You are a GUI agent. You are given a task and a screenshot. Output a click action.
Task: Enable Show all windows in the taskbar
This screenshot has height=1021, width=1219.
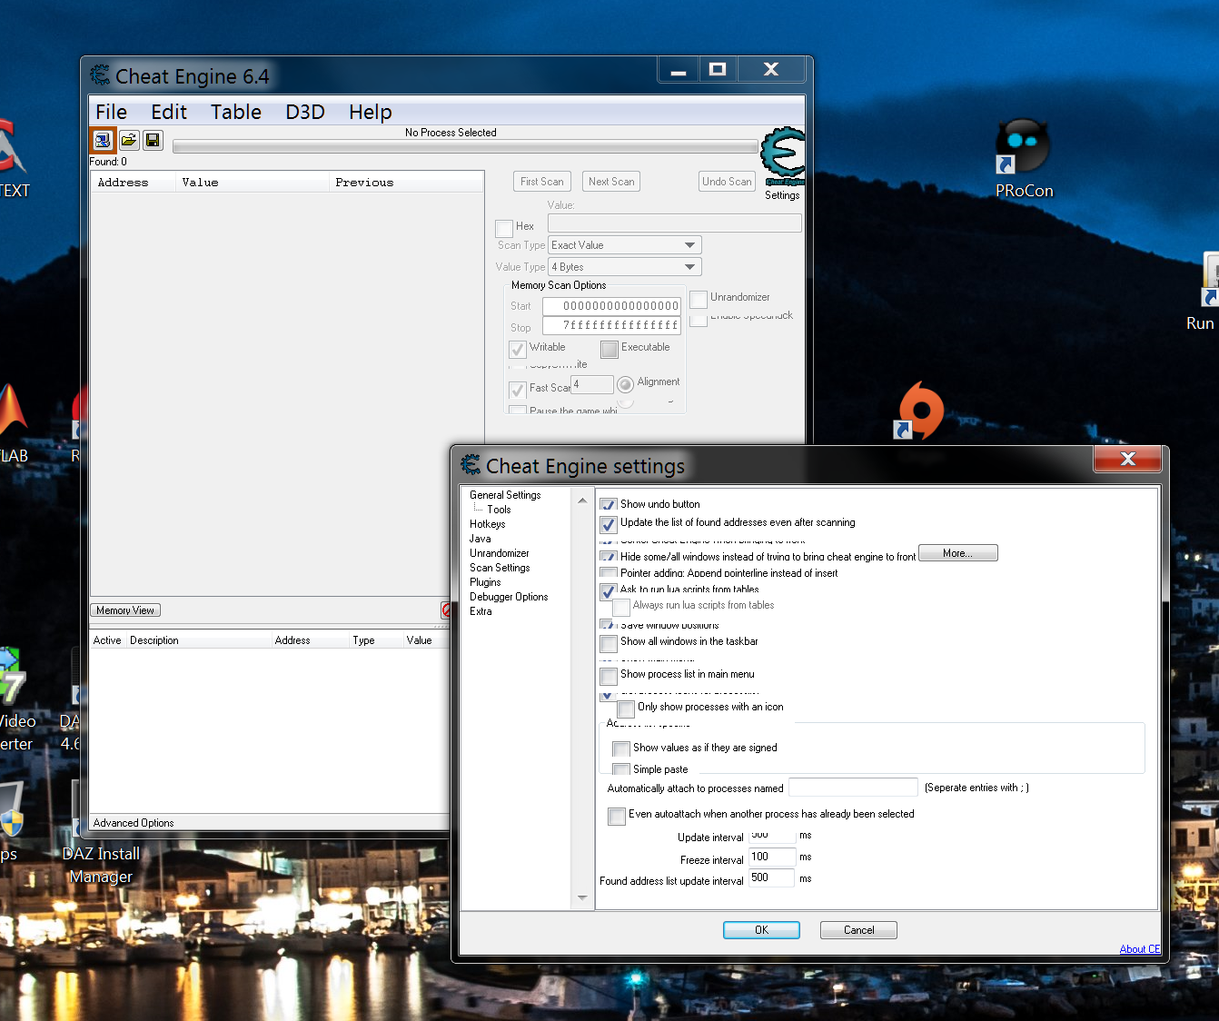point(609,643)
